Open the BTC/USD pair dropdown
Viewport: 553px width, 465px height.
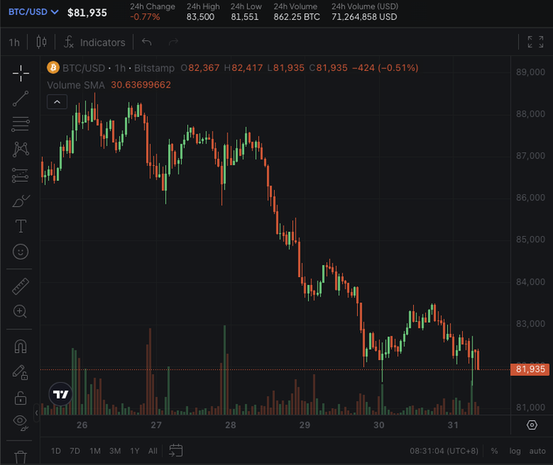click(33, 12)
